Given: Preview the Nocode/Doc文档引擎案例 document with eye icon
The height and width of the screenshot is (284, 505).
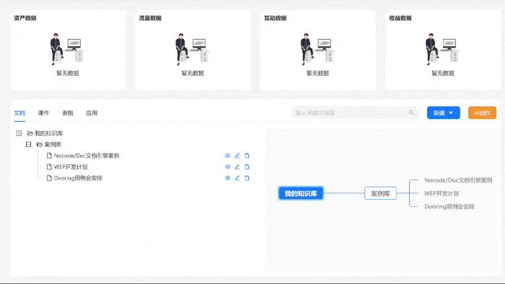Looking at the screenshot, I should tap(227, 156).
